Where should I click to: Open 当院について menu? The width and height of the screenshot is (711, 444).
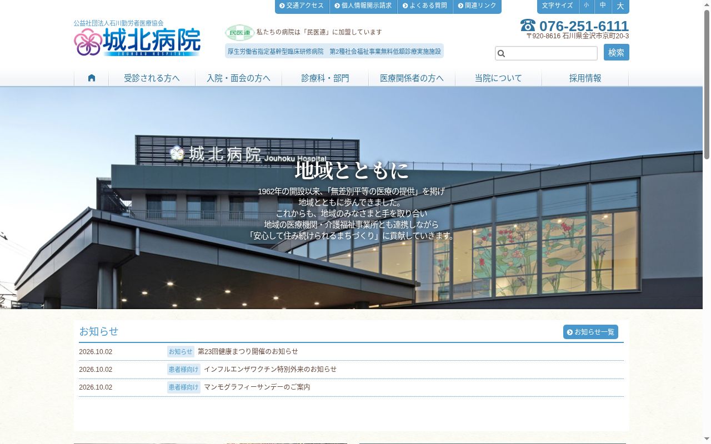[x=498, y=78]
